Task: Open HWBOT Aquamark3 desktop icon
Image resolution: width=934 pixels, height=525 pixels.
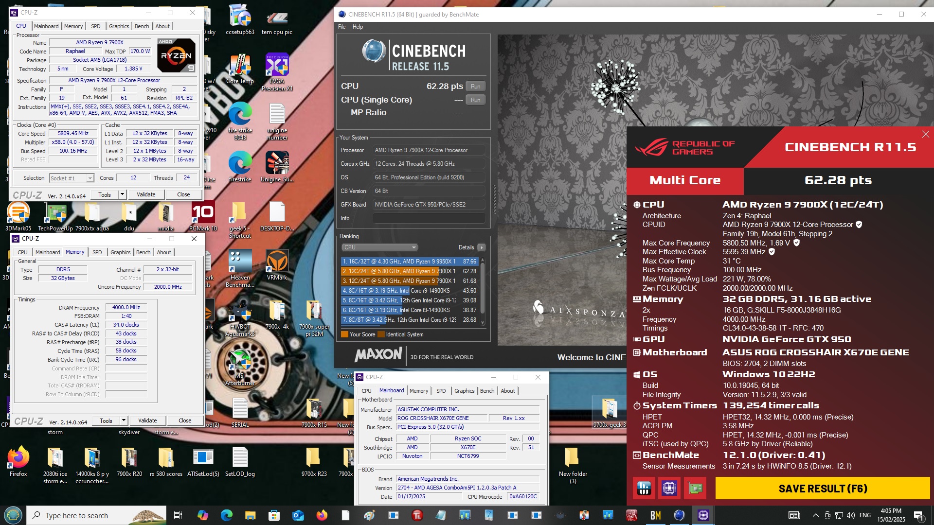Action: click(240, 317)
